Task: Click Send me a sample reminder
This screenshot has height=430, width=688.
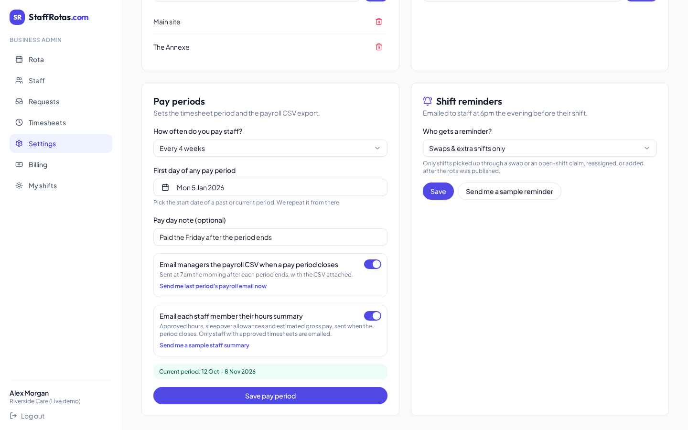Action: [x=509, y=191]
